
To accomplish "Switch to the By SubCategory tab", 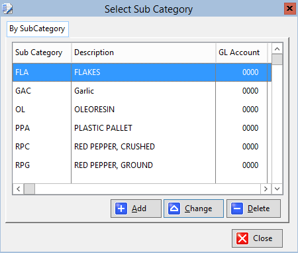I will [38, 29].
